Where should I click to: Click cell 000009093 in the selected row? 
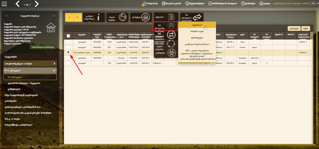point(97,53)
